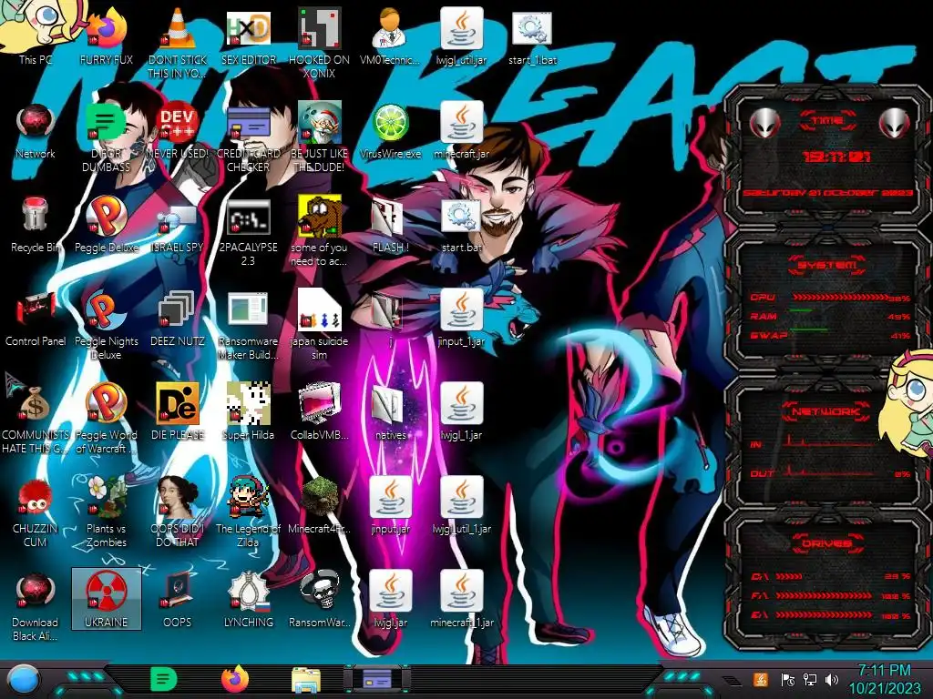Click the selected UKRAINE icon
Image resolution: width=933 pixels, height=699 pixels.
pyautogui.click(x=107, y=599)
